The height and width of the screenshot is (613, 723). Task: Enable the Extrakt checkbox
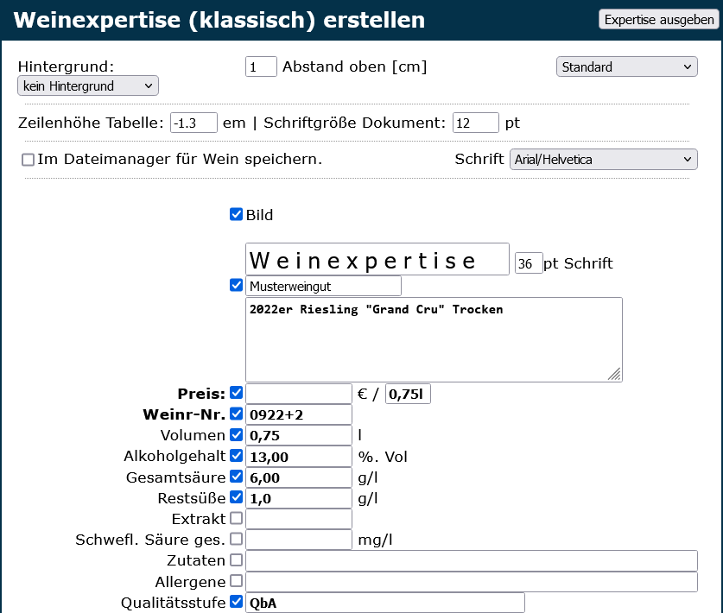[x=236, y=518]
